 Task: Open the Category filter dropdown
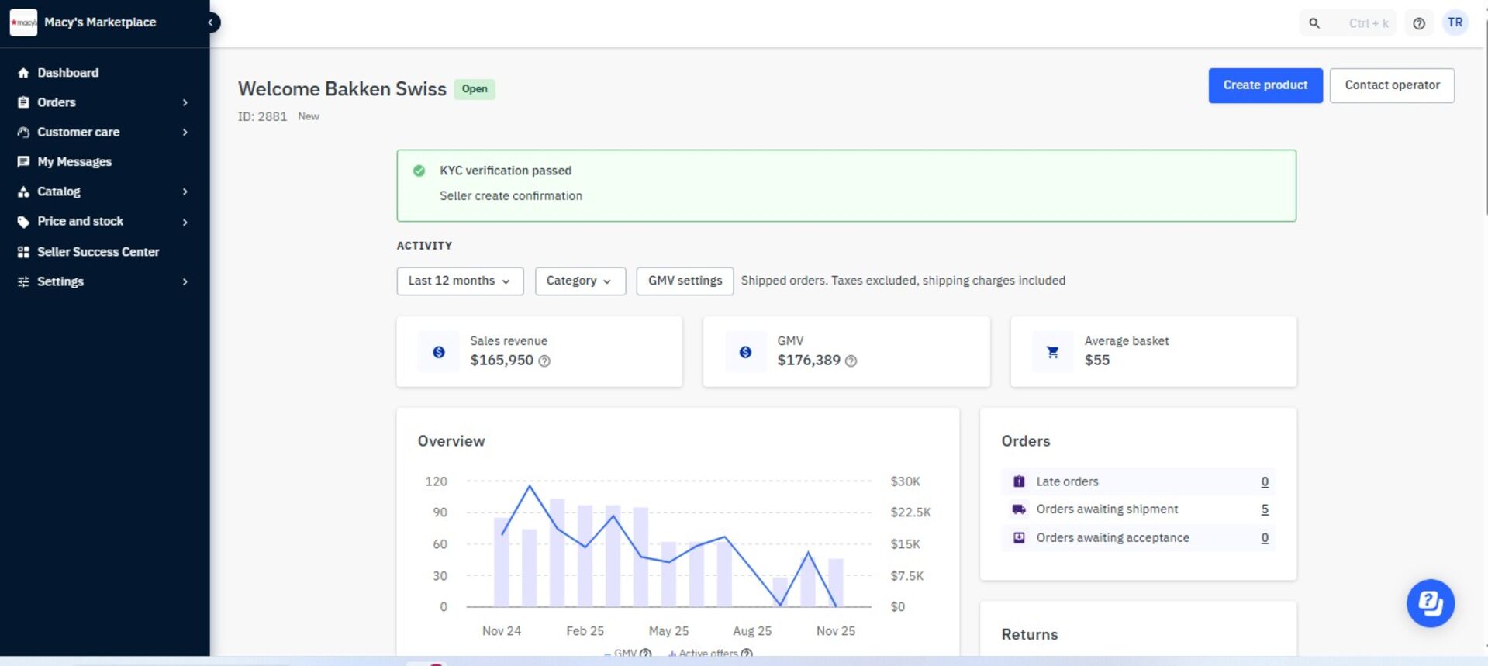(580, 281)
